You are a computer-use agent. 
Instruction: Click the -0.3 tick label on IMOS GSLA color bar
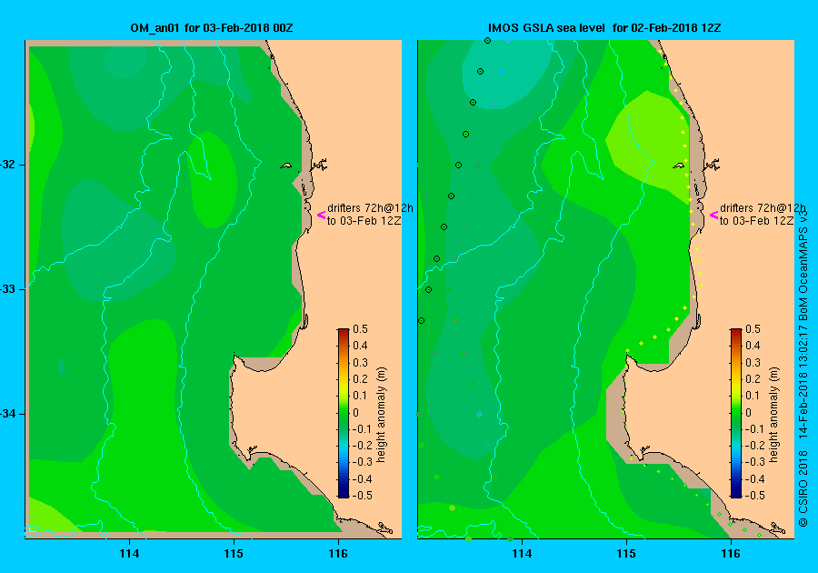pos(755,462)
